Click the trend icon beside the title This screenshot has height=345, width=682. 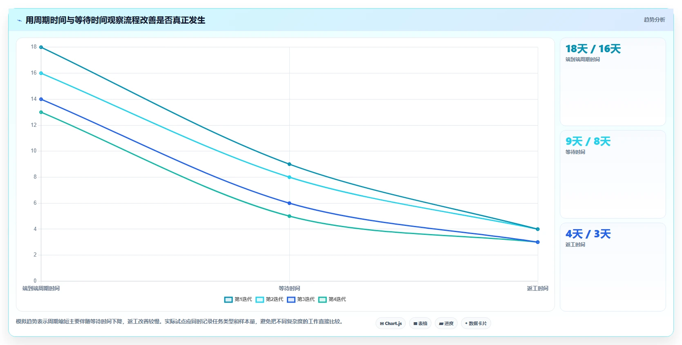point(20,20)
